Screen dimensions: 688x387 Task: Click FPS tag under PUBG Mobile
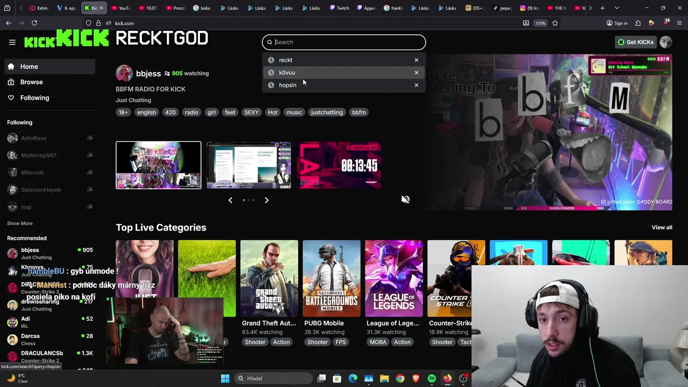pyautogui.click(x=341, y=342)
